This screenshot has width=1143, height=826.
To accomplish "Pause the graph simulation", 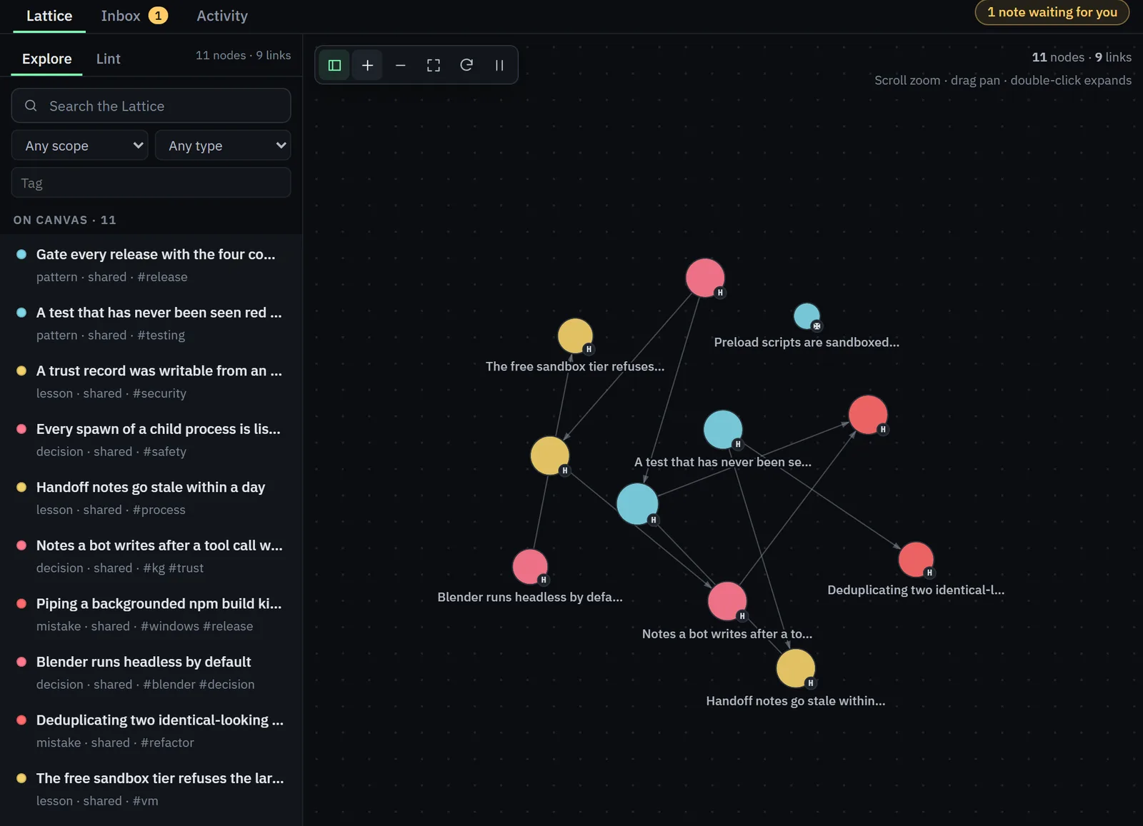I will tap(499, 65).
